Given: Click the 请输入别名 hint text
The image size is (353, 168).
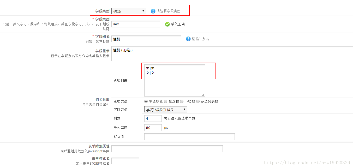Looking at the screenshot, I should pos(201,39).
